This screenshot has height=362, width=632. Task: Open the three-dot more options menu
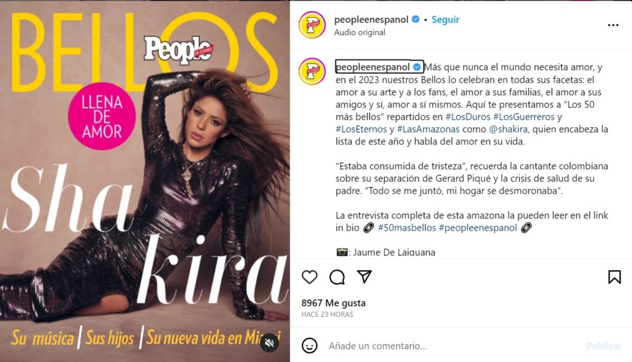click(x=613, y=25)
